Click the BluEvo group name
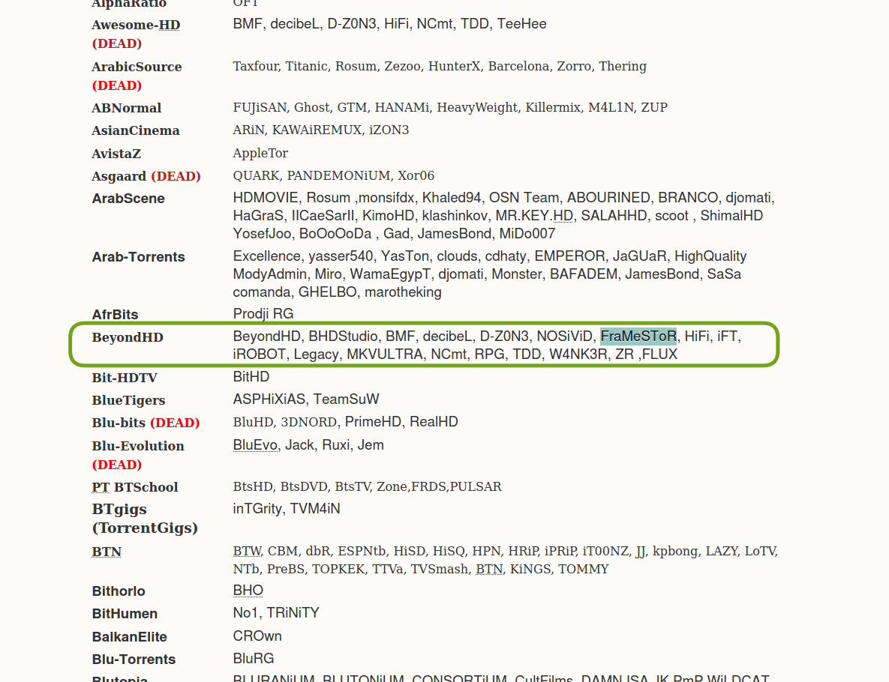889x682 pixels. (255, 446)
